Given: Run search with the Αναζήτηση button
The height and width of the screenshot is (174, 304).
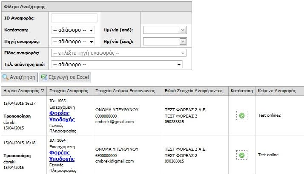Looking at the screenshot, I should pos(20,77).
